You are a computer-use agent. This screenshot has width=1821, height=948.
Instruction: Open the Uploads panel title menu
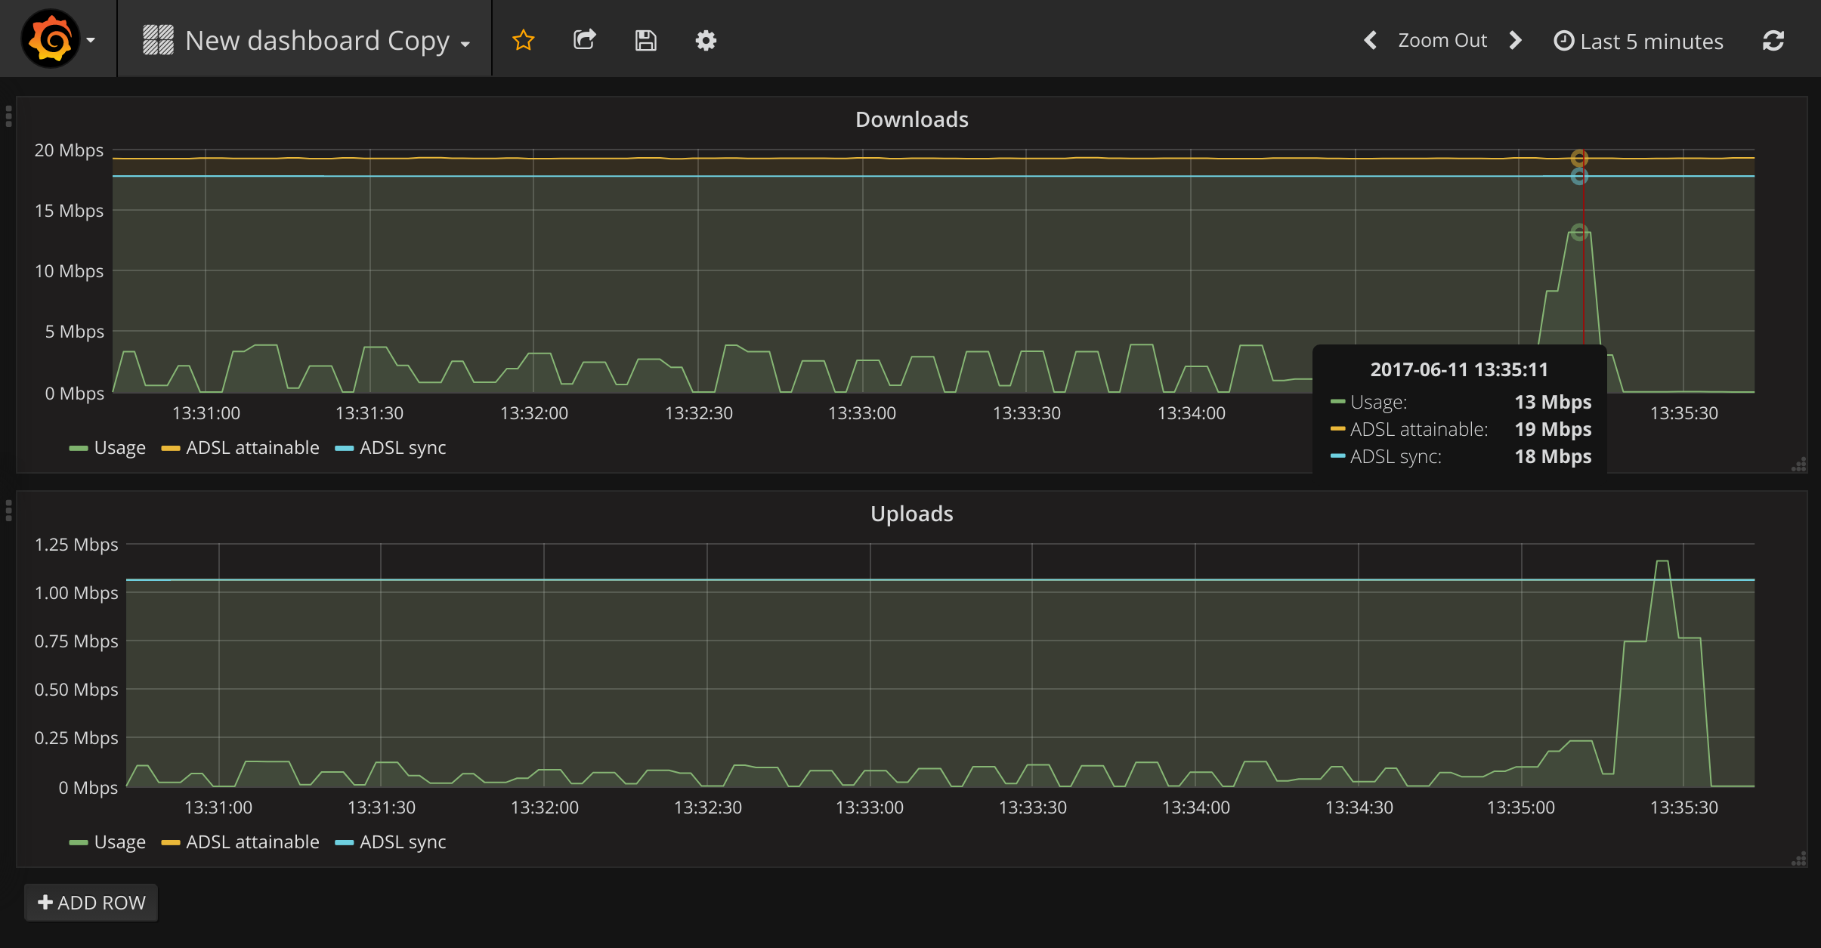911,514
